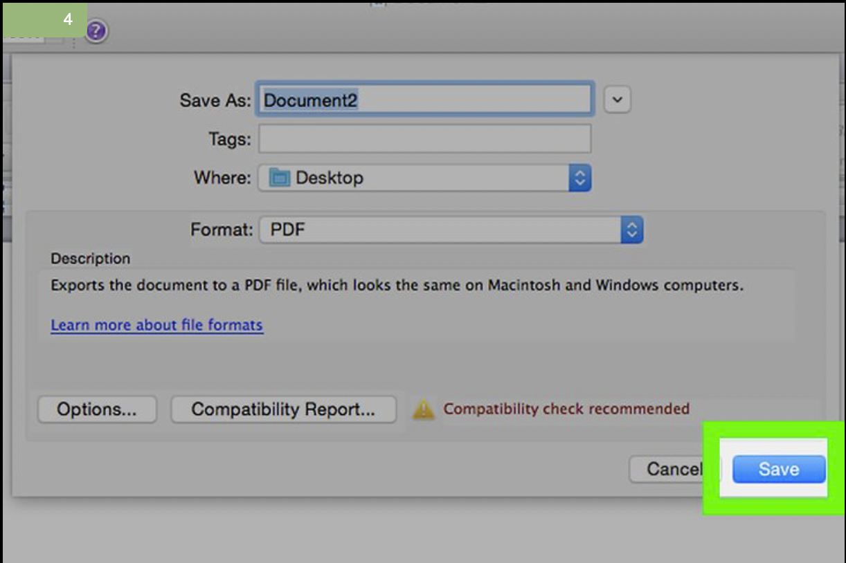Image resolution: width=846 pixels, height=563 pixels.
Task: Click the Desktop folder icon in Where
Action: click(280, 178)
